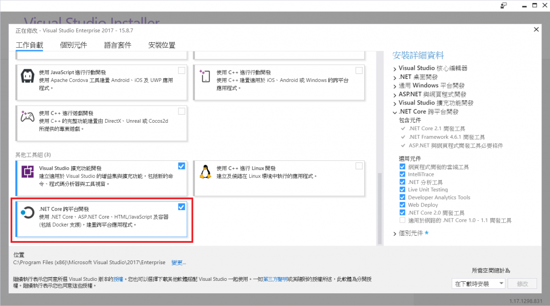Screen dimensions: 550x306
Task: Open the license terms link
Action: point(118,279)
